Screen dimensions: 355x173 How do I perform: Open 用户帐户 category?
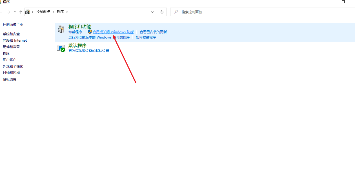(x=10, y=60)
